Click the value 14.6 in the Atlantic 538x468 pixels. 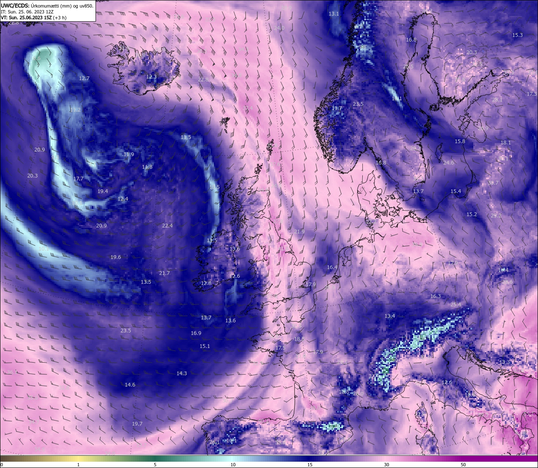pyautogui.click(x=130, y=385)
